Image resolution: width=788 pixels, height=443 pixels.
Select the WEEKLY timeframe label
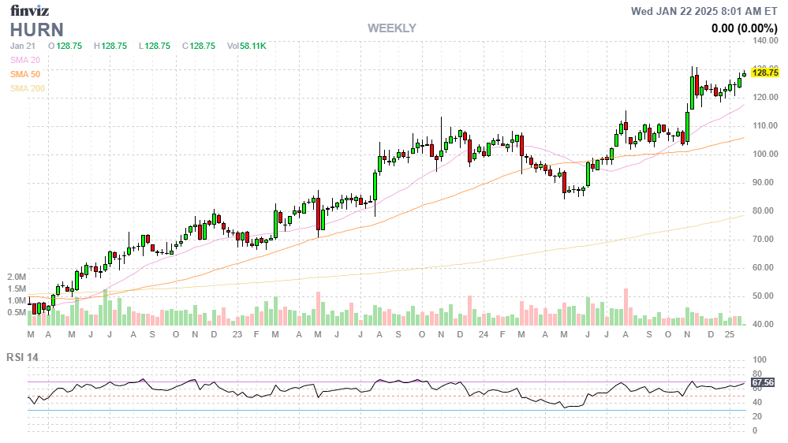click(x=392, y=28)
